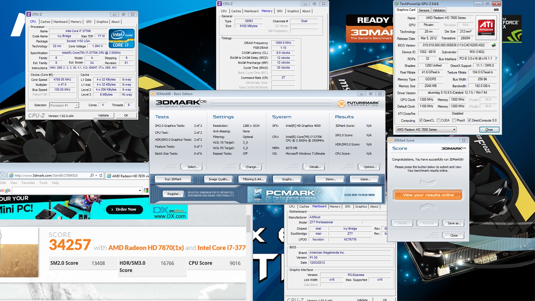Click Save as... in 3DMark Score dialog
The image size is (535, 301).
[454, 223]
